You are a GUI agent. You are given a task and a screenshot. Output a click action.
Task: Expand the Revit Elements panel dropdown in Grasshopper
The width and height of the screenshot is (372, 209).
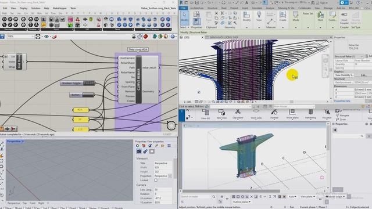coord(170,30)
